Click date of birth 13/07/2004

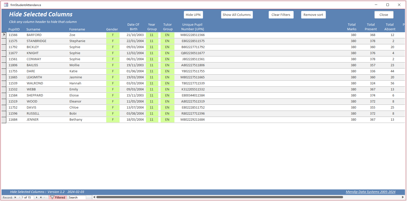point(135,108)
